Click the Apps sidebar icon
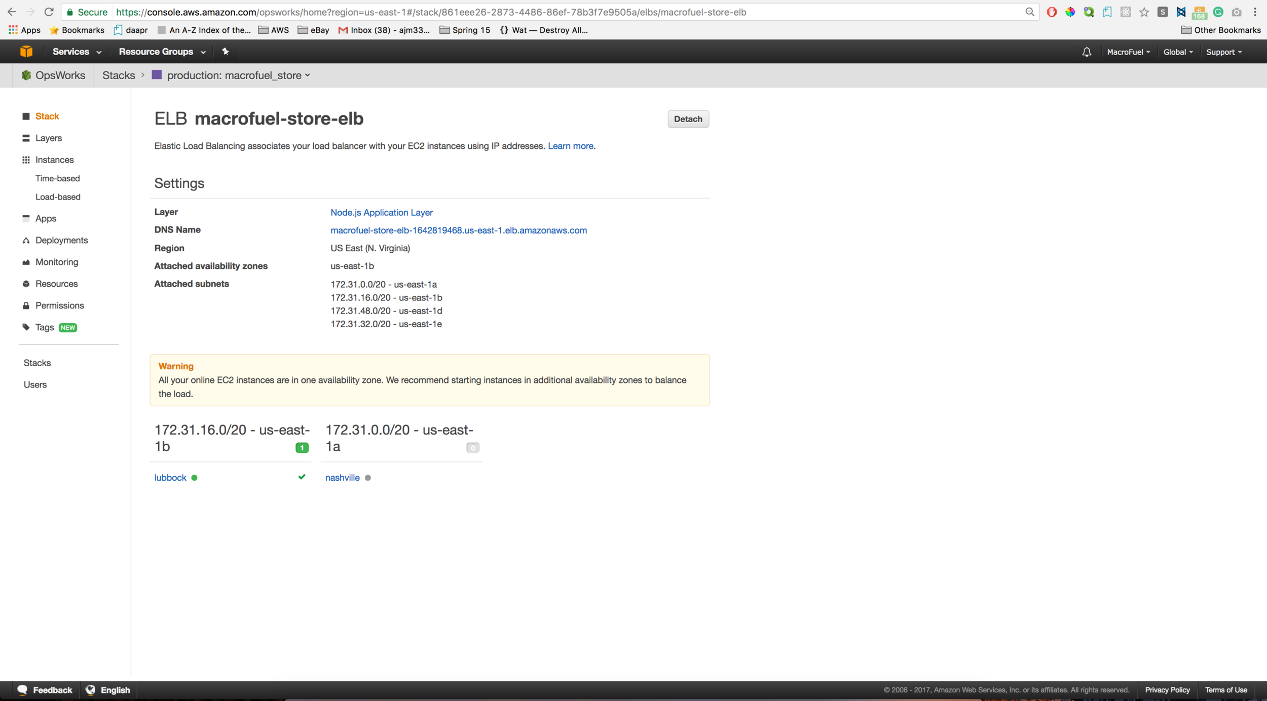The height and width of the screenshot is (701, 1267). pos(26,218)
